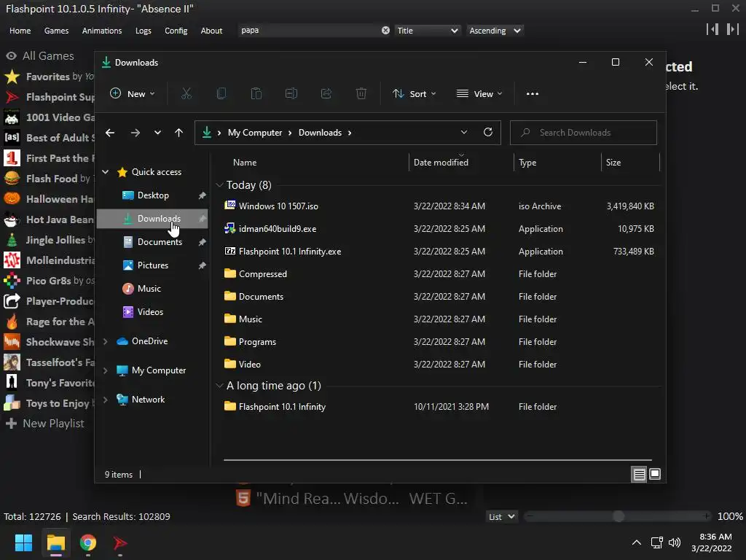This screenshot has height=560, width=746.
Task: Collapse the Quick access tree node
Action: pyautogui.click(x=105, y=172)
